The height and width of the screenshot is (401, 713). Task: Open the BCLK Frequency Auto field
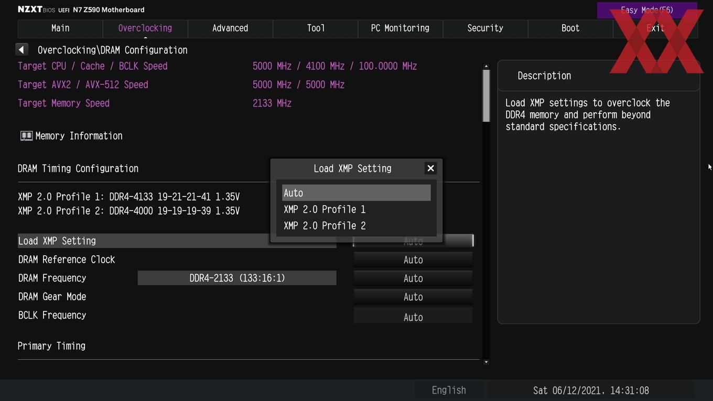tap(413, 317)
